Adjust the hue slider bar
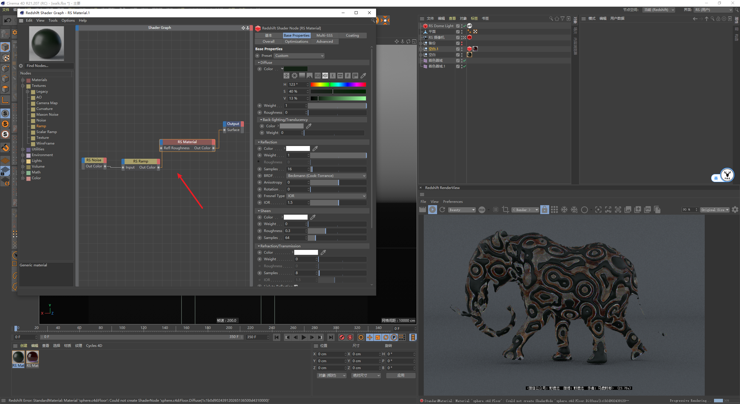 (338, 85)
